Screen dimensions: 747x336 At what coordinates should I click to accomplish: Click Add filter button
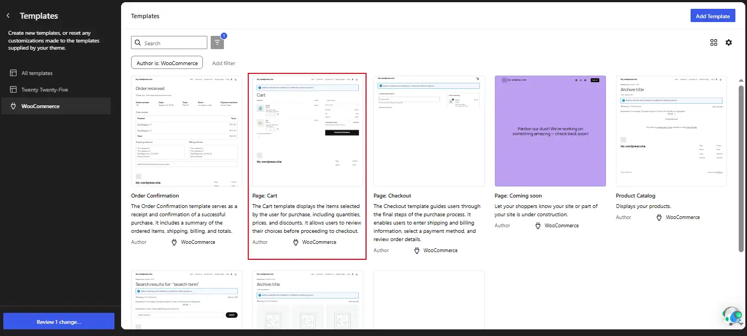[223, 63]
